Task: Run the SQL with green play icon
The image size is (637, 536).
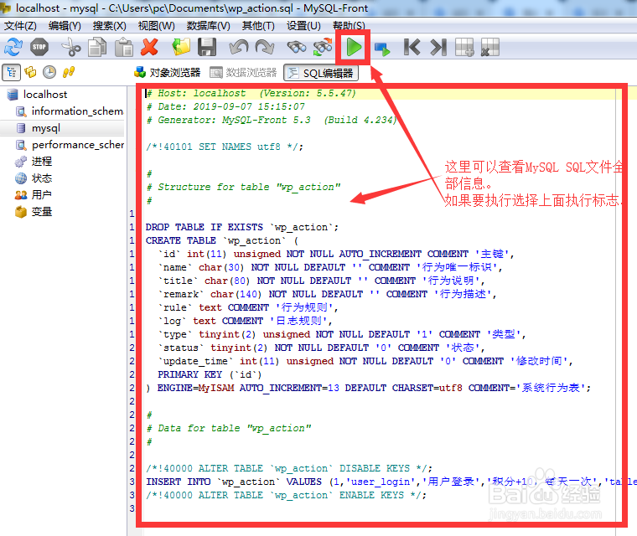Action: (x=354, y=47)
